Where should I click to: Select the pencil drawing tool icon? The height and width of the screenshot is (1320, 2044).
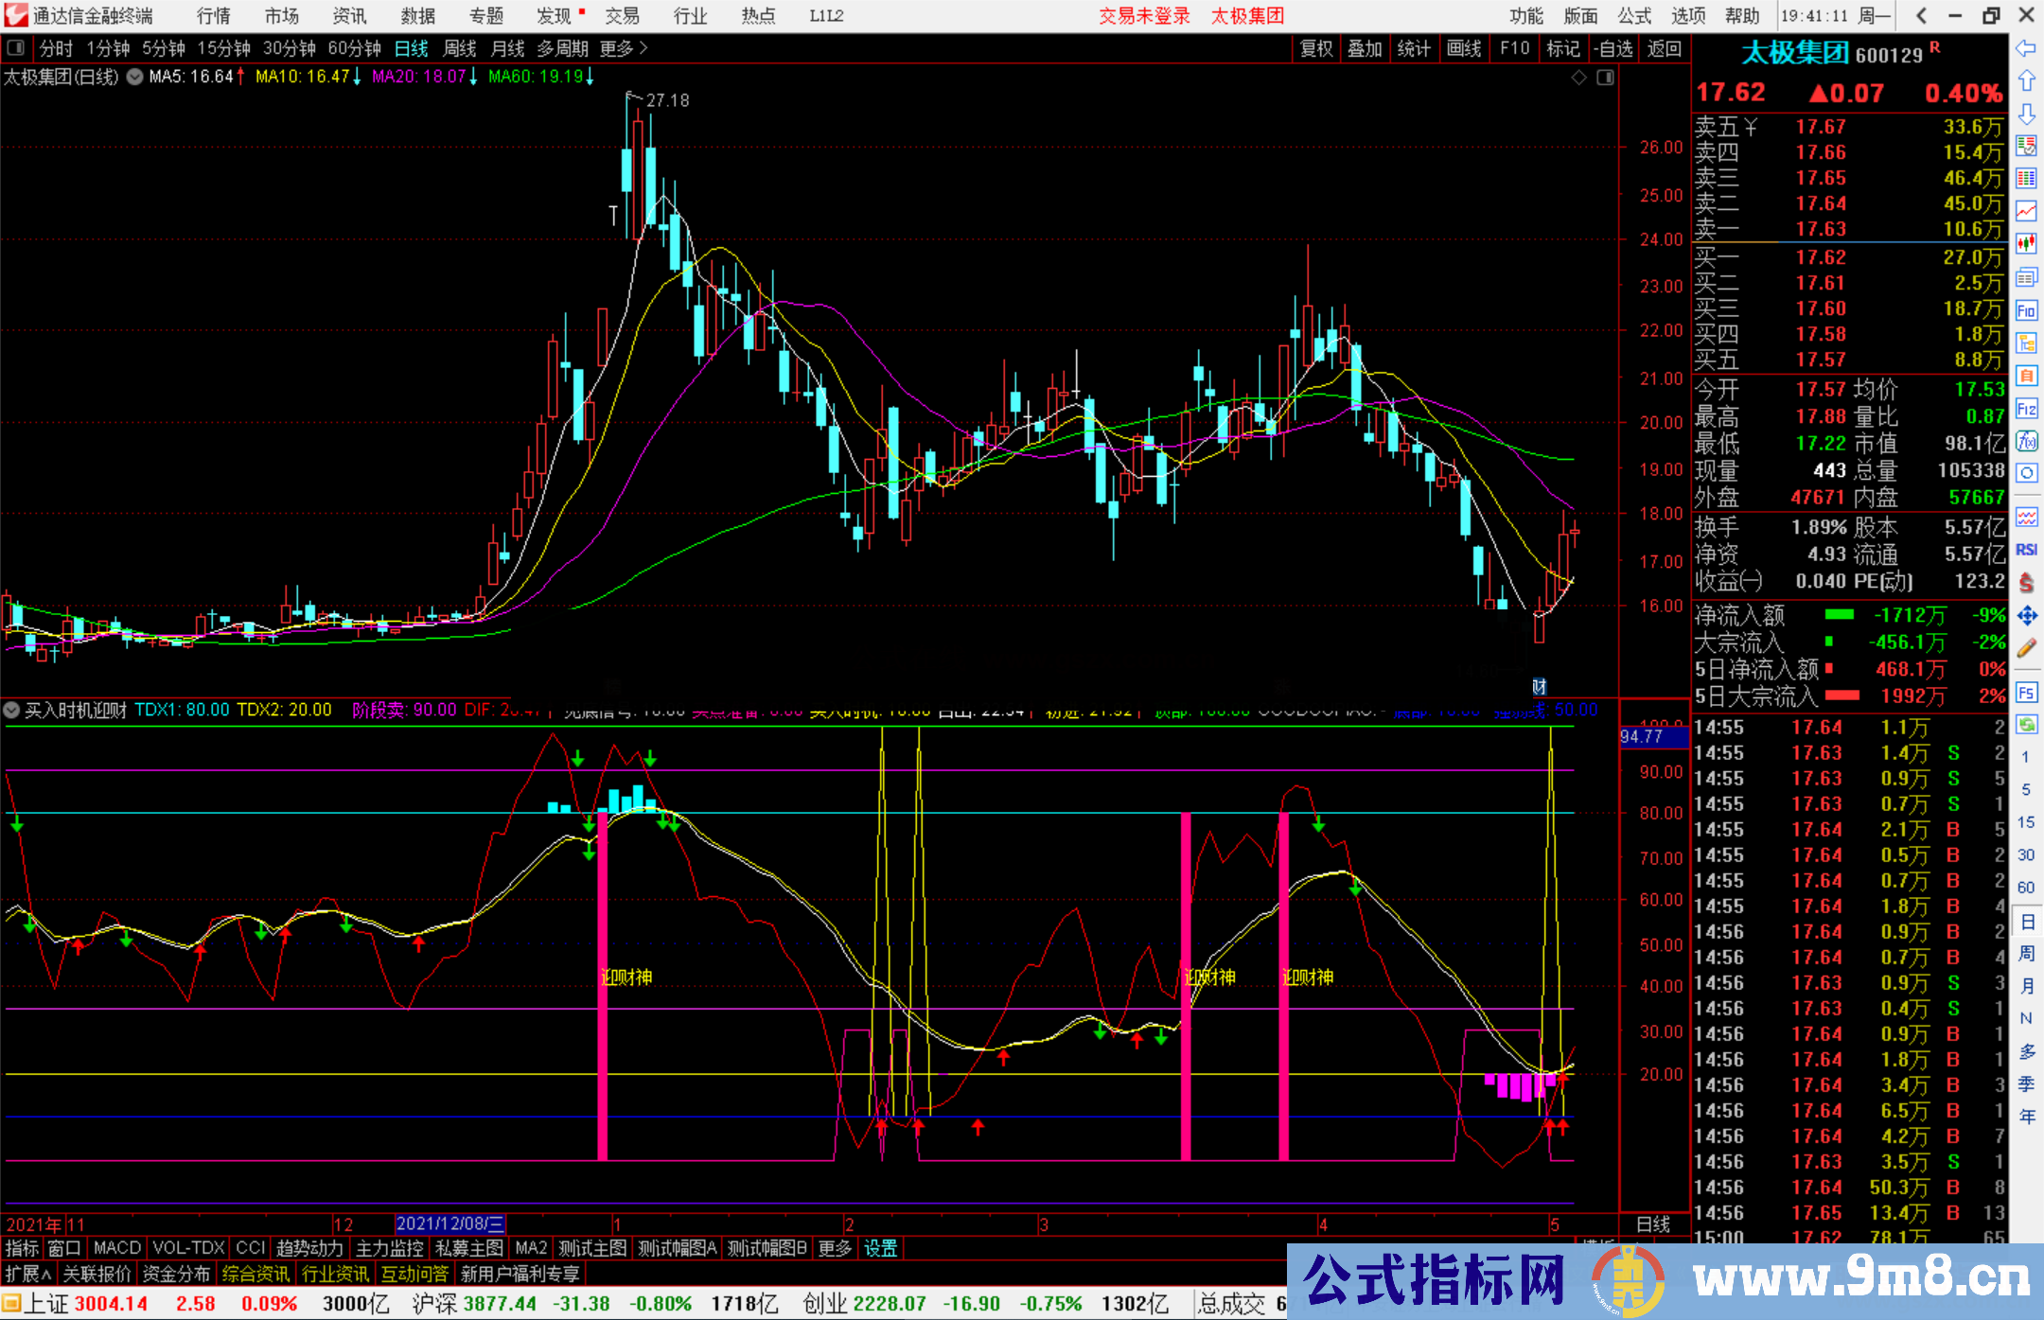point(2026,649)
